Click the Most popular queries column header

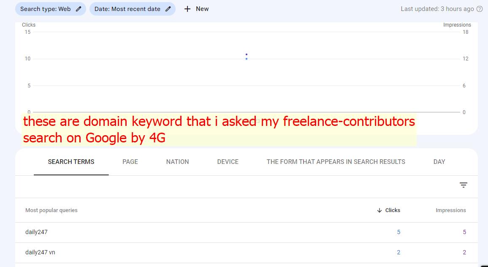point(52,210)
